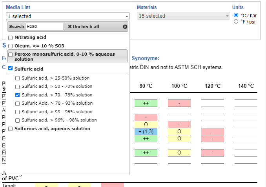The width and height of the screenshot is (266, 187).
Task: Check Peroxo monosulfuric acid aqueous solution
Action: [x=11, y=54]
